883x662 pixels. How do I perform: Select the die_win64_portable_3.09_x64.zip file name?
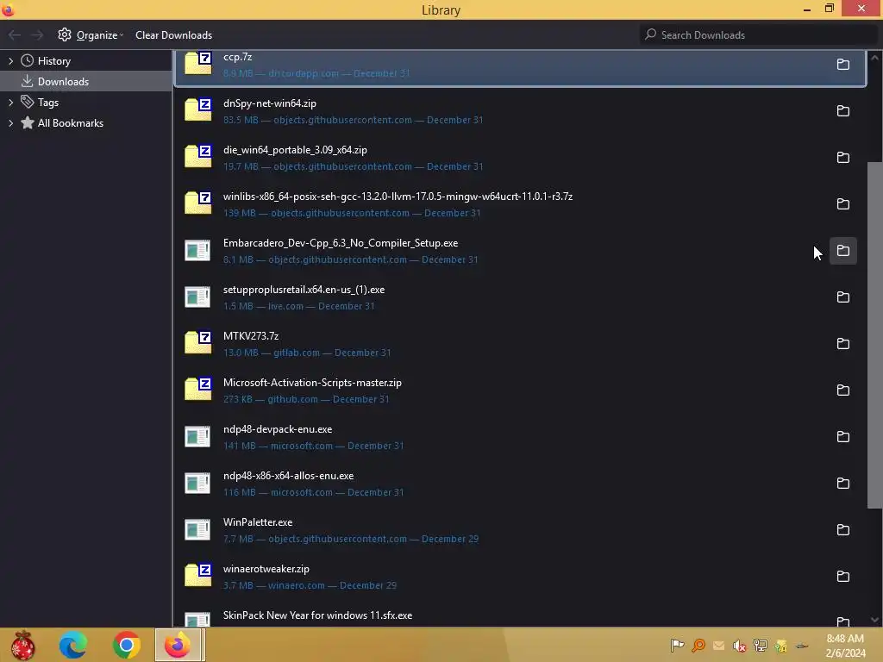point(295,150)
